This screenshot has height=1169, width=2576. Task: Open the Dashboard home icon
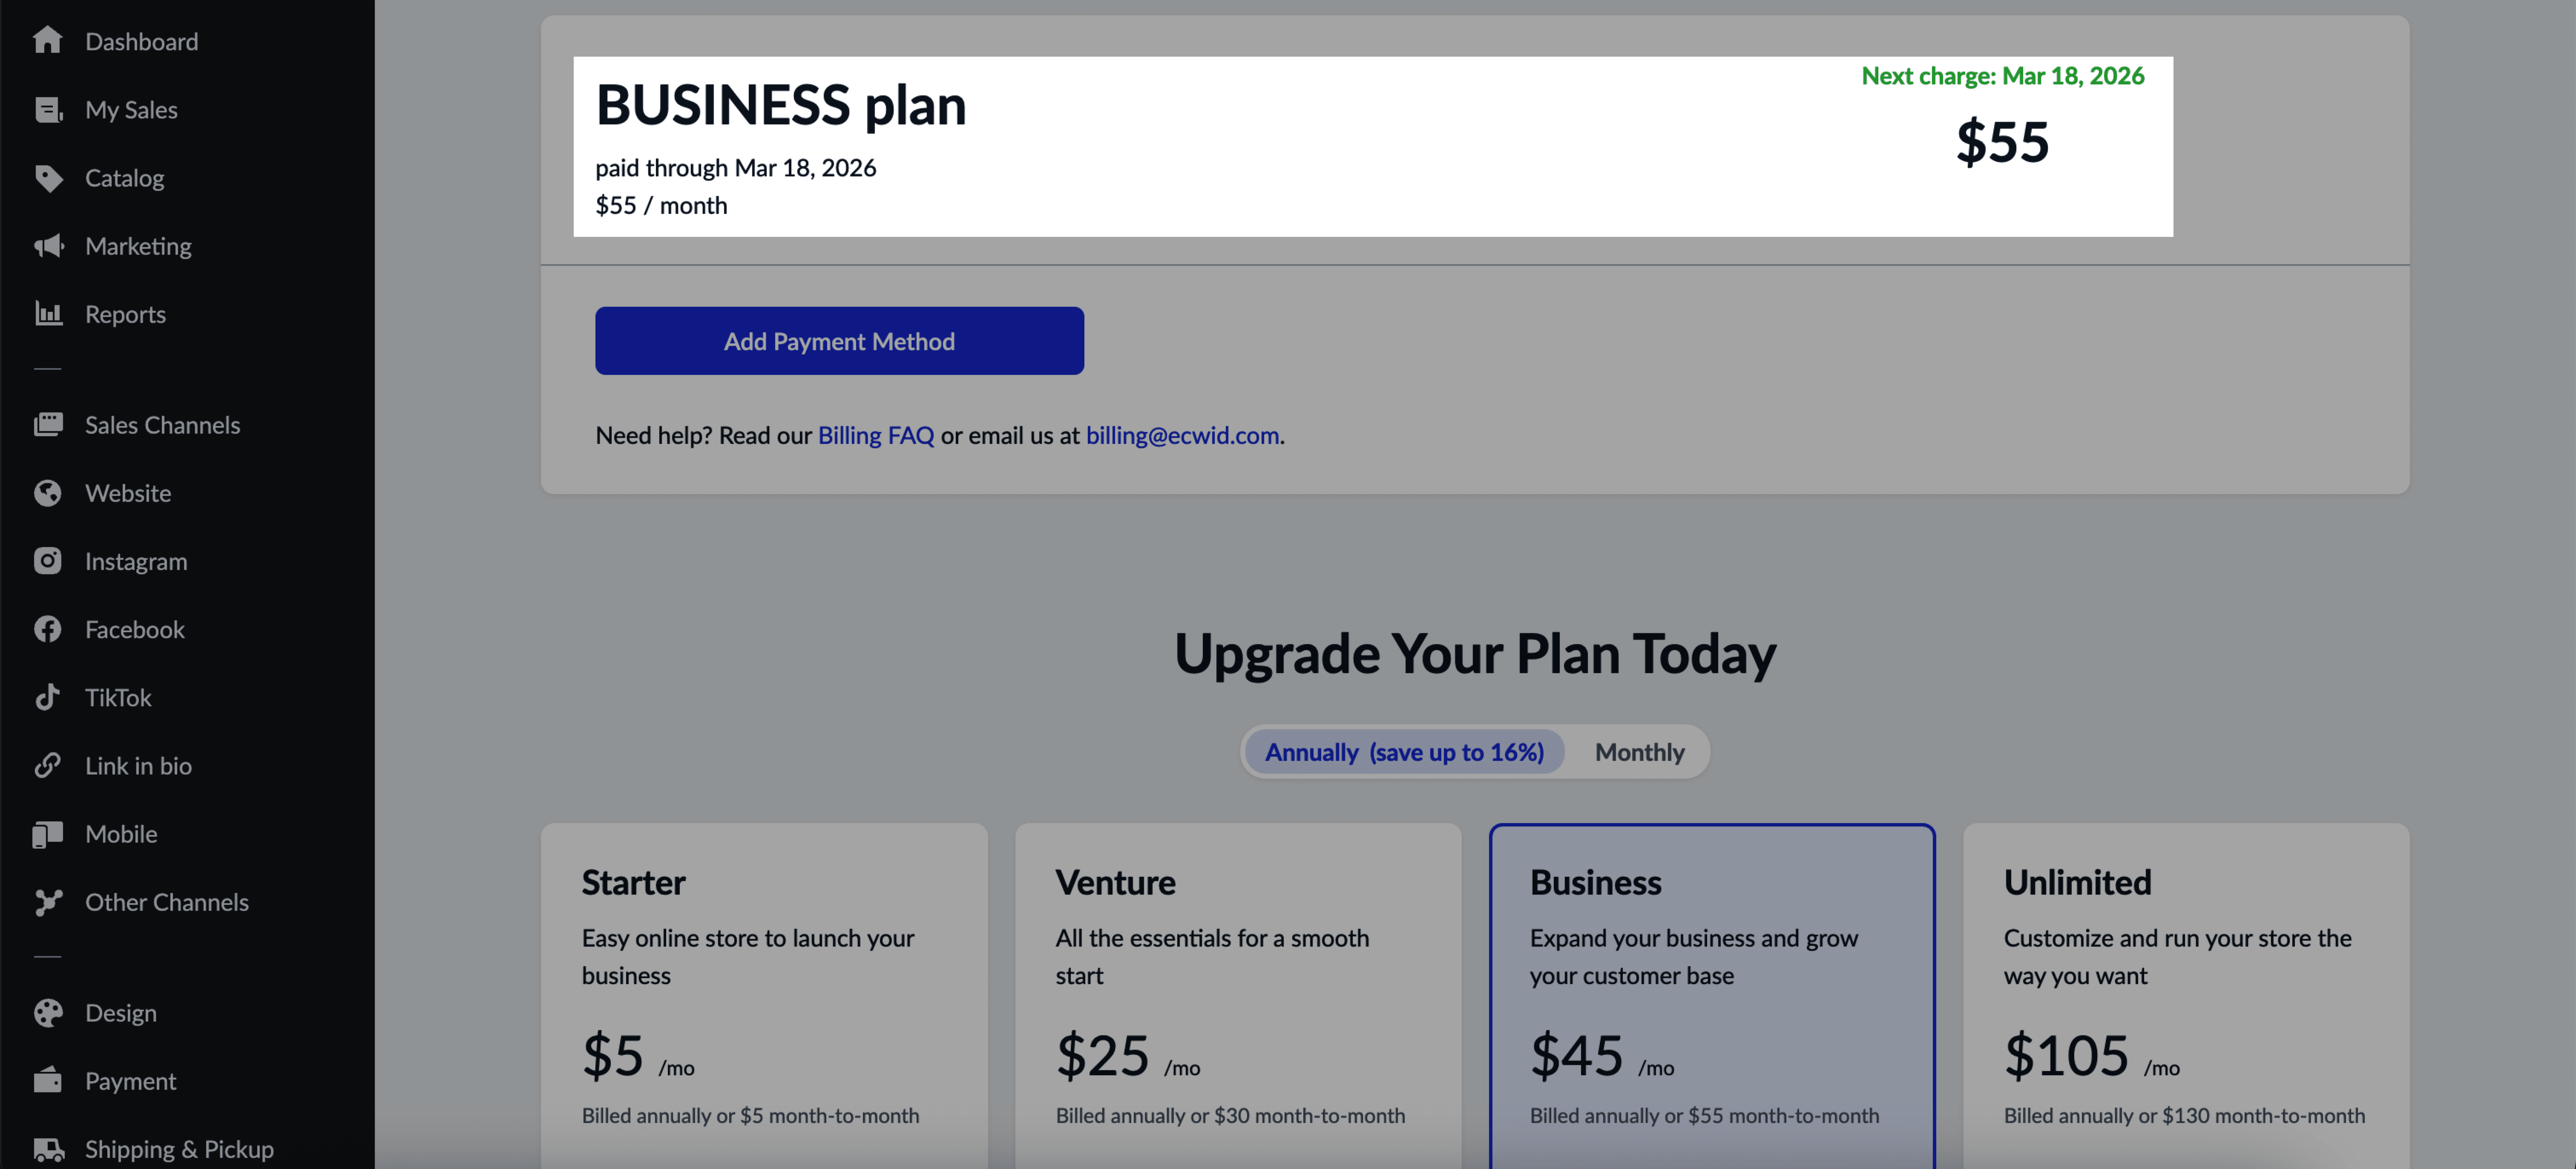point(47,41)
